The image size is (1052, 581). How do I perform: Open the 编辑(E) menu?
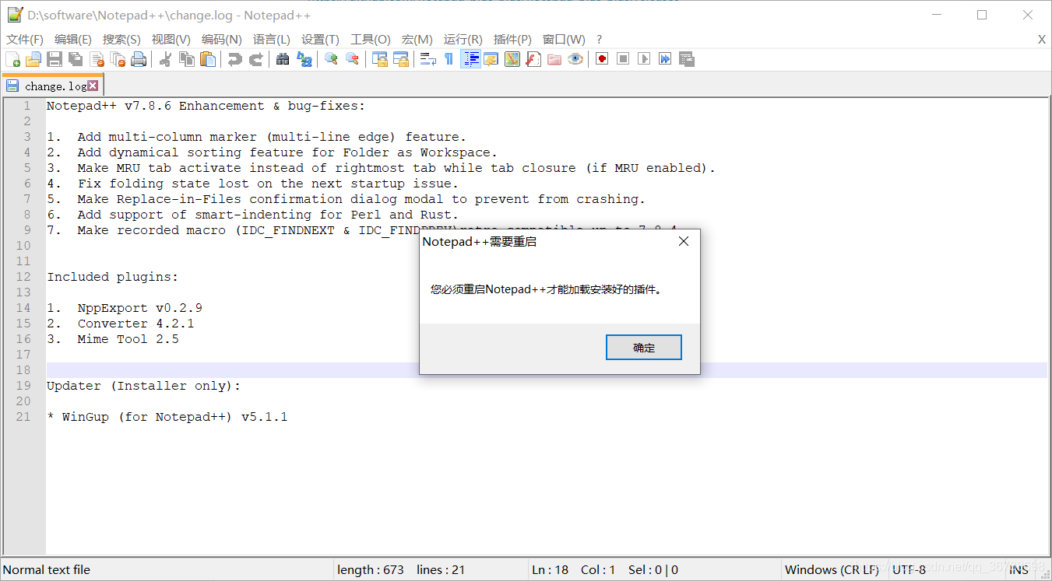(73, 40)
